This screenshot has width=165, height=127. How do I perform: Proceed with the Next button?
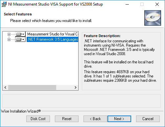click(x=119, y=119)
